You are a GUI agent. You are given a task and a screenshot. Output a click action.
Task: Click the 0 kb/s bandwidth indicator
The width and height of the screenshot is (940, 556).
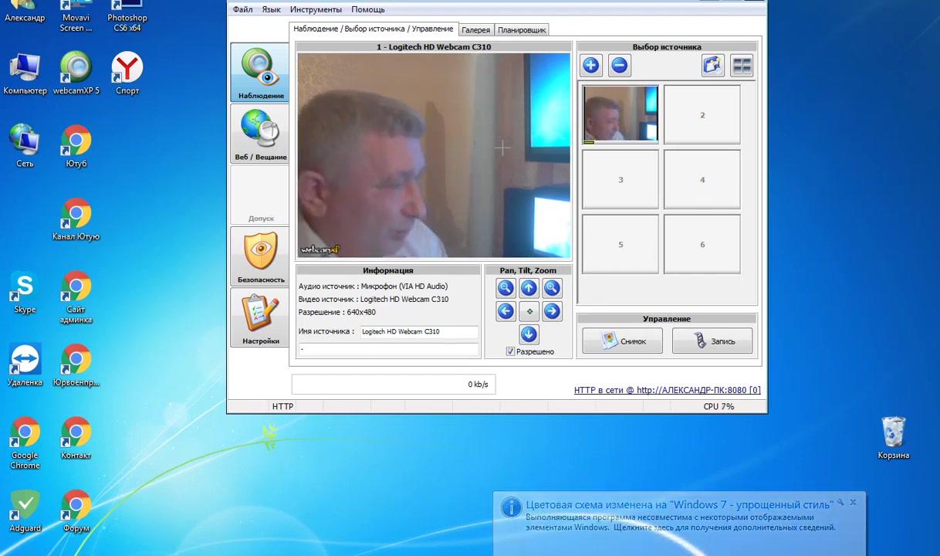pos(393,384)
